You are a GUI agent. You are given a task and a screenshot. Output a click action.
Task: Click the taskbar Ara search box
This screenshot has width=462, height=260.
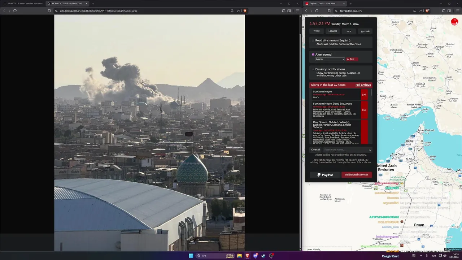click(215, 256)
